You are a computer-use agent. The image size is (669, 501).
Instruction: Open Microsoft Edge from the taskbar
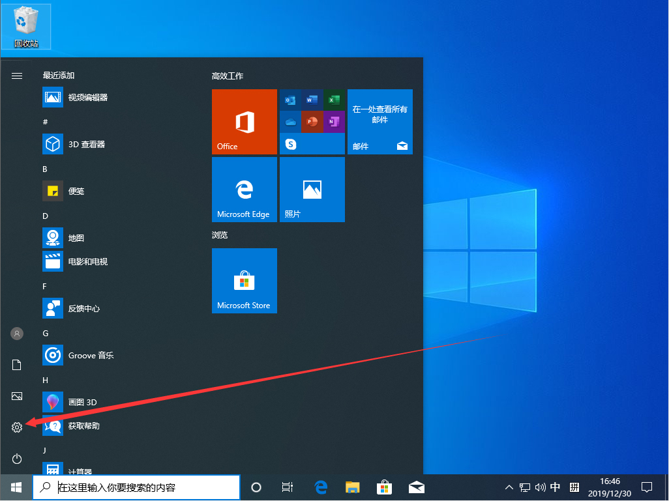[x=320, y=487]
